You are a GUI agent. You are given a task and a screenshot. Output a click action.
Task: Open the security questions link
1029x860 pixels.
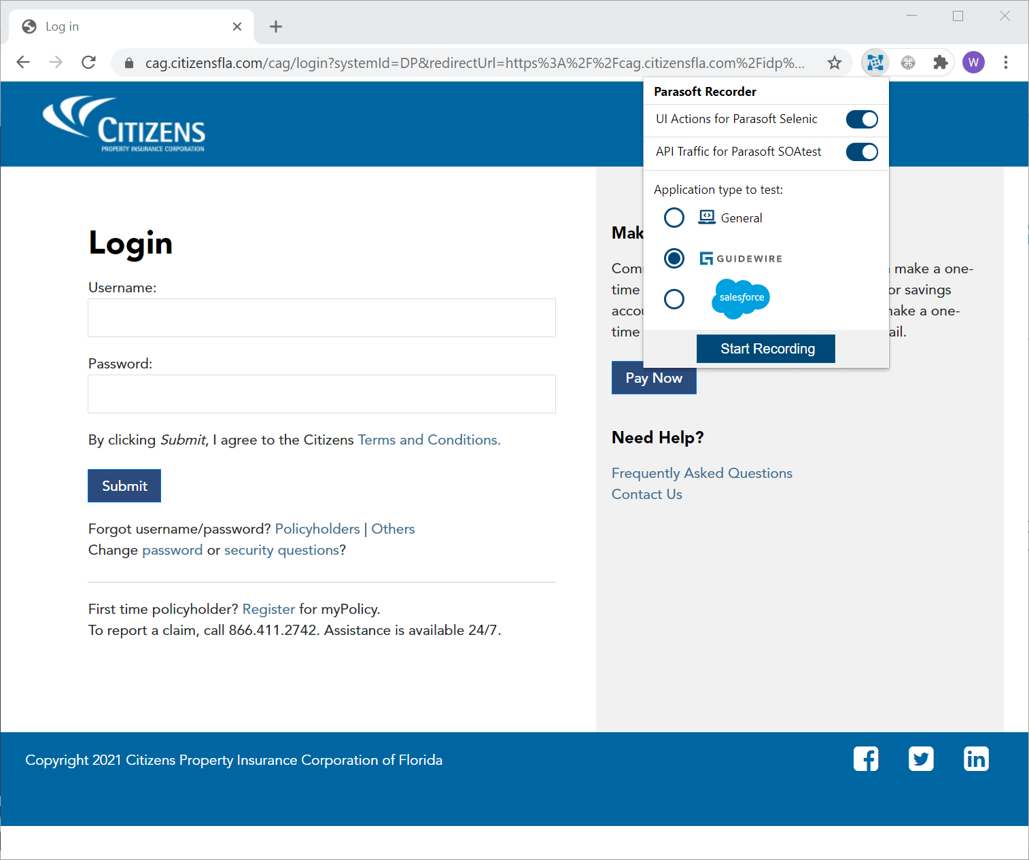[281, 550]
